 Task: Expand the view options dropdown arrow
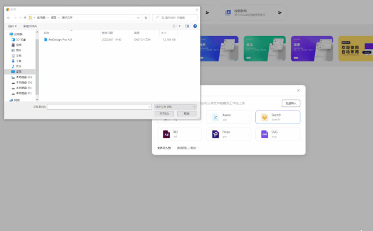click(x=179, y=26)
